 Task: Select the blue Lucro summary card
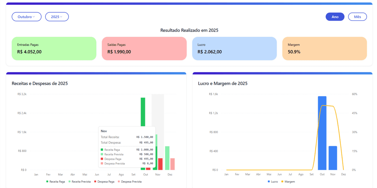234,49
